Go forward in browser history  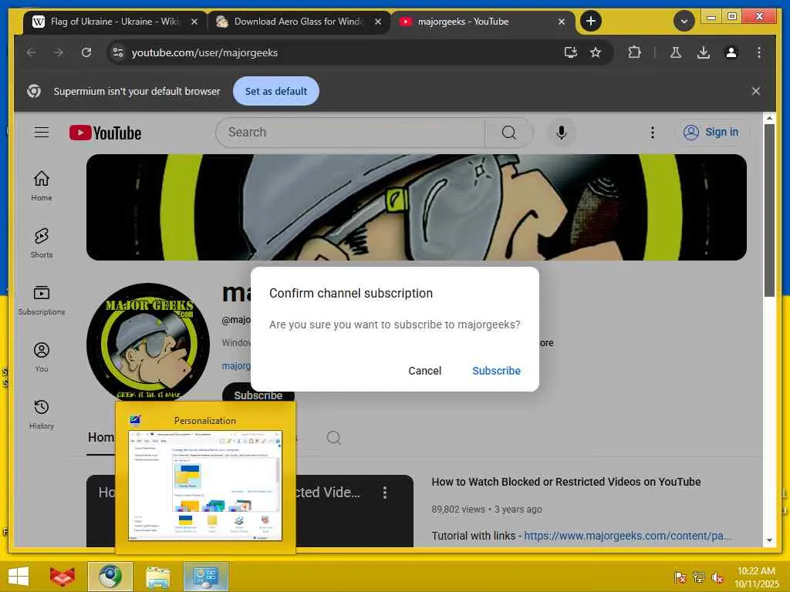59,52
